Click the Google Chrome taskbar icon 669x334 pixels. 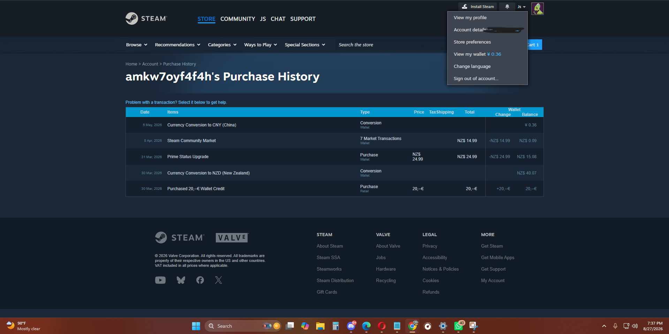(412, 326)
